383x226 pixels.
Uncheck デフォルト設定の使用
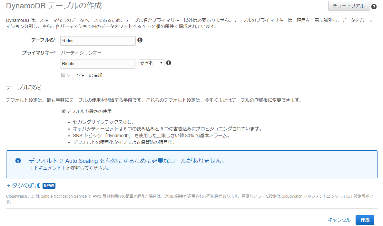[x=64, y=111]
